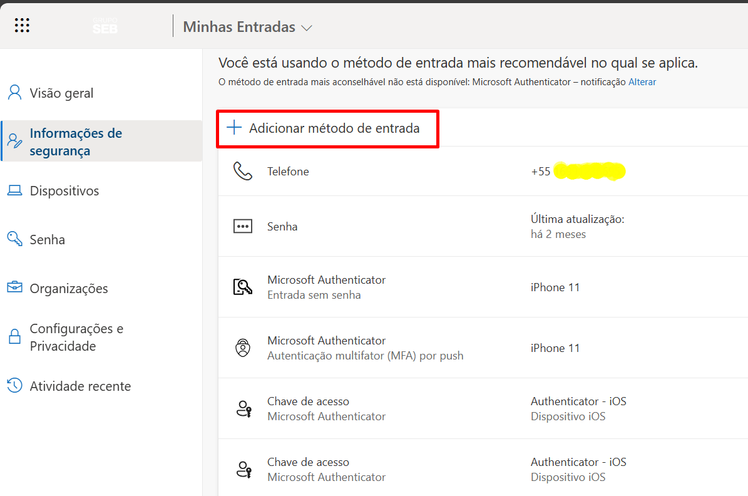Click the +55 phone number value
The image size is (748, 496).
[578, 172]
